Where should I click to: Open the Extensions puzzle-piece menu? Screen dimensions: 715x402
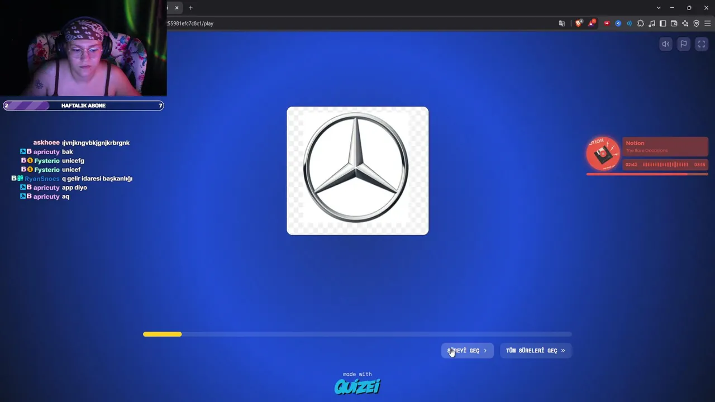(x=641, y=23)
